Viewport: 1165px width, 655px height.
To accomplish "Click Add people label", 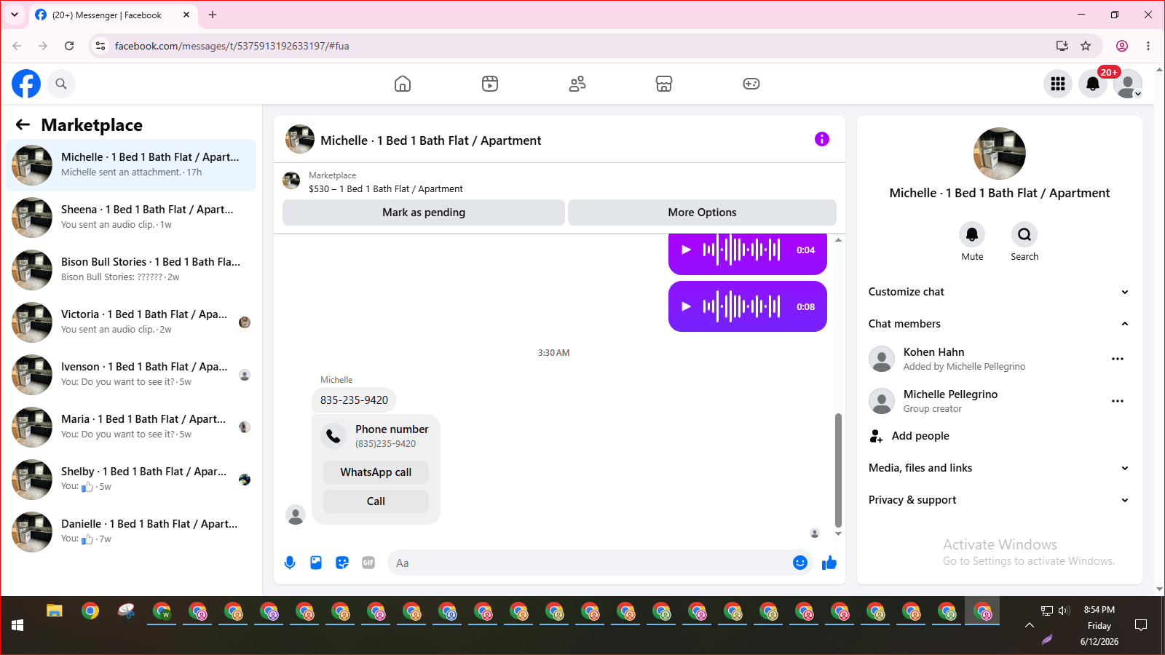I will pos(920,436).
